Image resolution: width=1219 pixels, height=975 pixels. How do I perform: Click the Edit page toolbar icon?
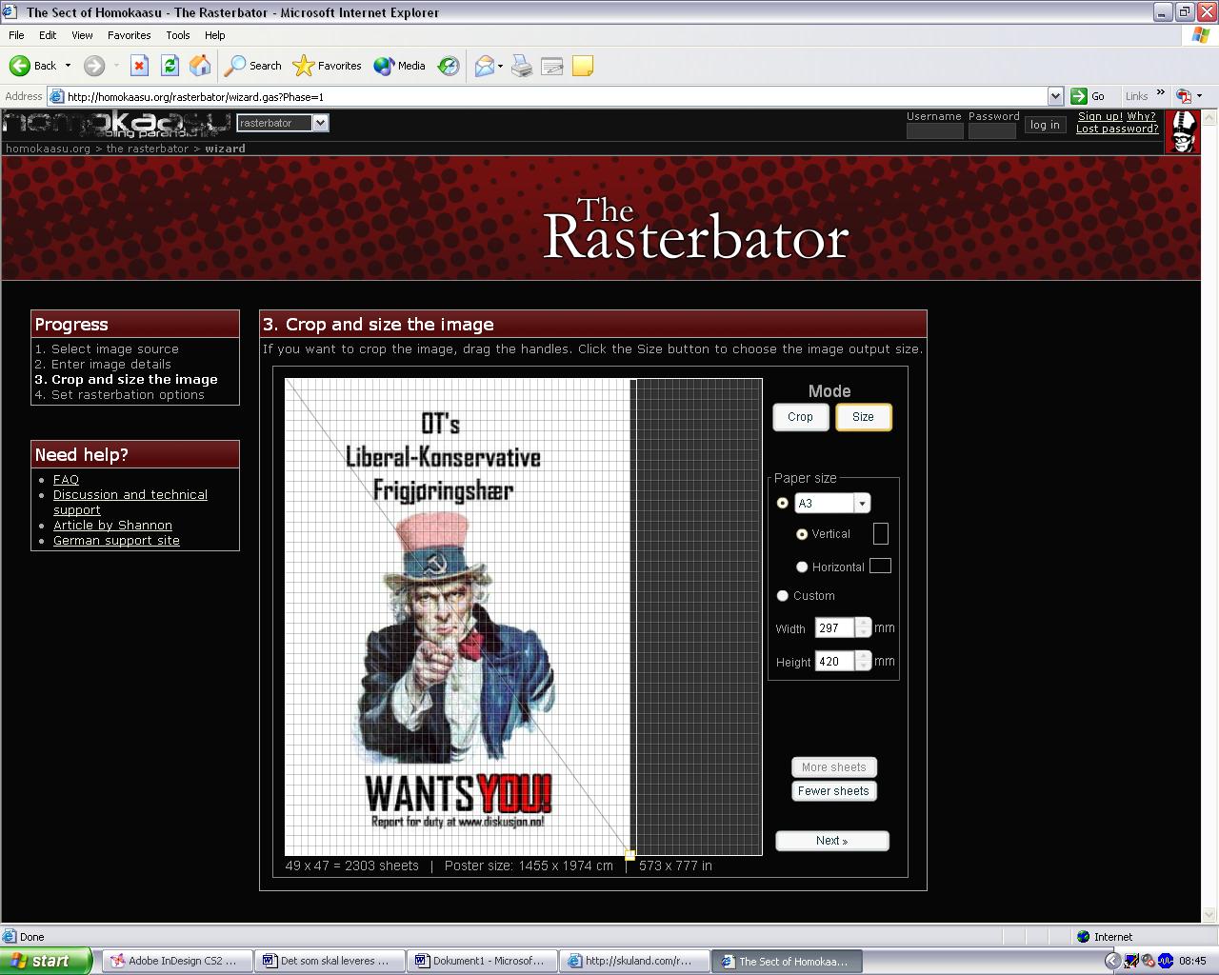point(552,66)
